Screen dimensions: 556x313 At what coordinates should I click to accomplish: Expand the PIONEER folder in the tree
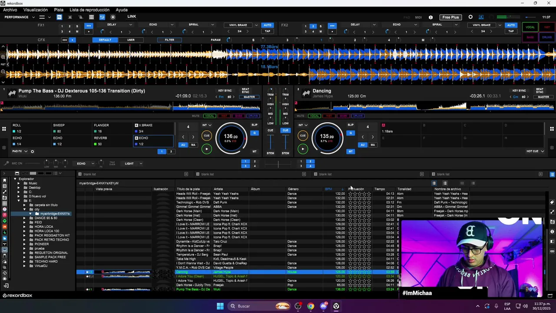coord(25,244)
